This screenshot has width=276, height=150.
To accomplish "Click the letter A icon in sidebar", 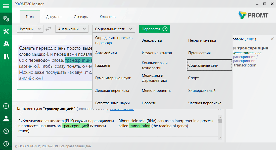I will 6,44.
